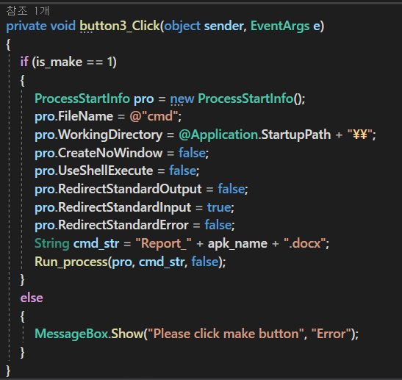
Task: Click the 'sender' parameter name
Action: click(x=223, y=26)
